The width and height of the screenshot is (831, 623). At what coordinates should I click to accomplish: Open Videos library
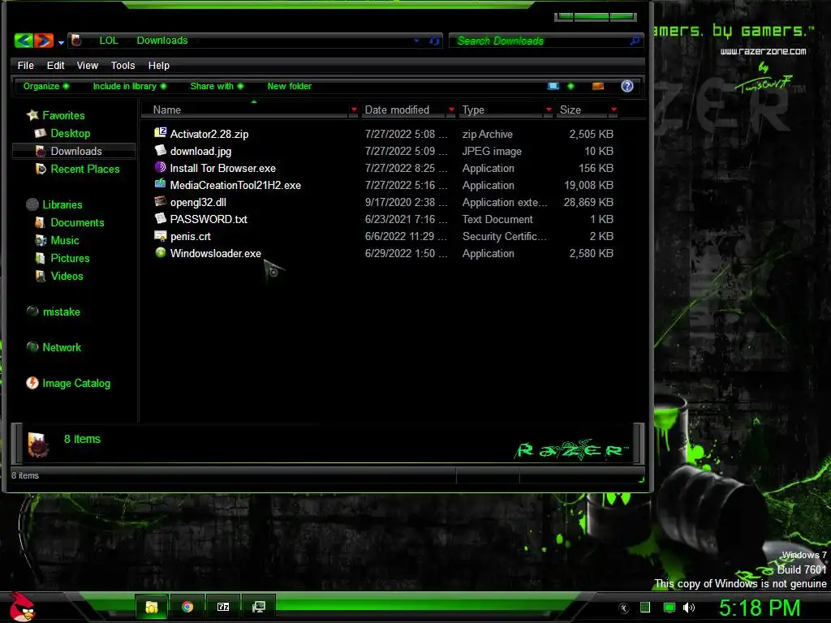(x=67, y=276)
